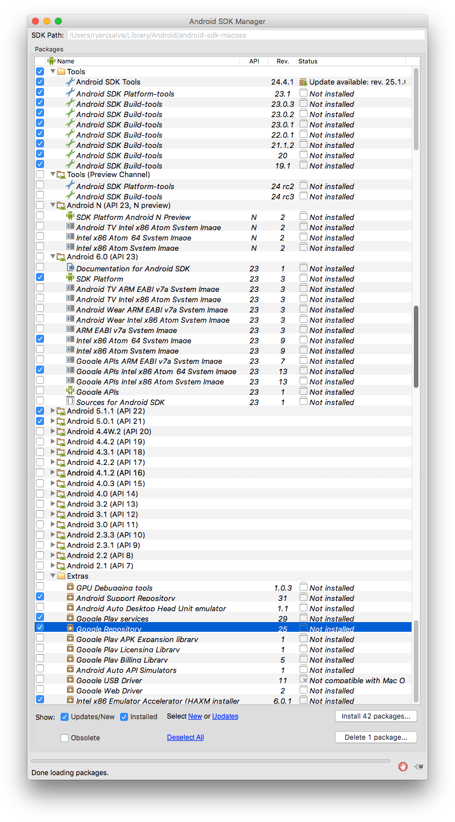455x822 pixels.
Task: Click the log window icon at bottom right
Action: pyautogui.click(x=419, y=767)
